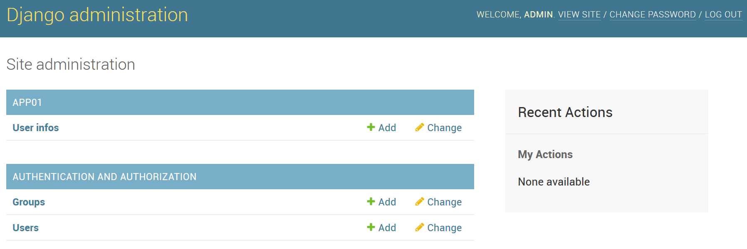Open the User infos model list
Viewport: 747px width, 249px height.
36,128
